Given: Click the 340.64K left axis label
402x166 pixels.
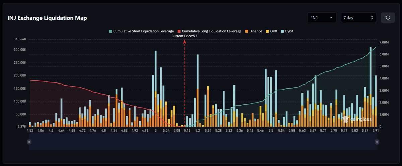Looking at the screenshot, I should click(20, 39).
